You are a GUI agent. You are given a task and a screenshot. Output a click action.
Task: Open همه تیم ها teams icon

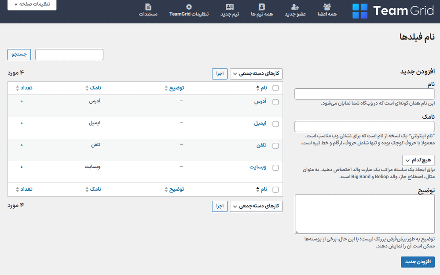pyautogui.click(x=262, y=7)
